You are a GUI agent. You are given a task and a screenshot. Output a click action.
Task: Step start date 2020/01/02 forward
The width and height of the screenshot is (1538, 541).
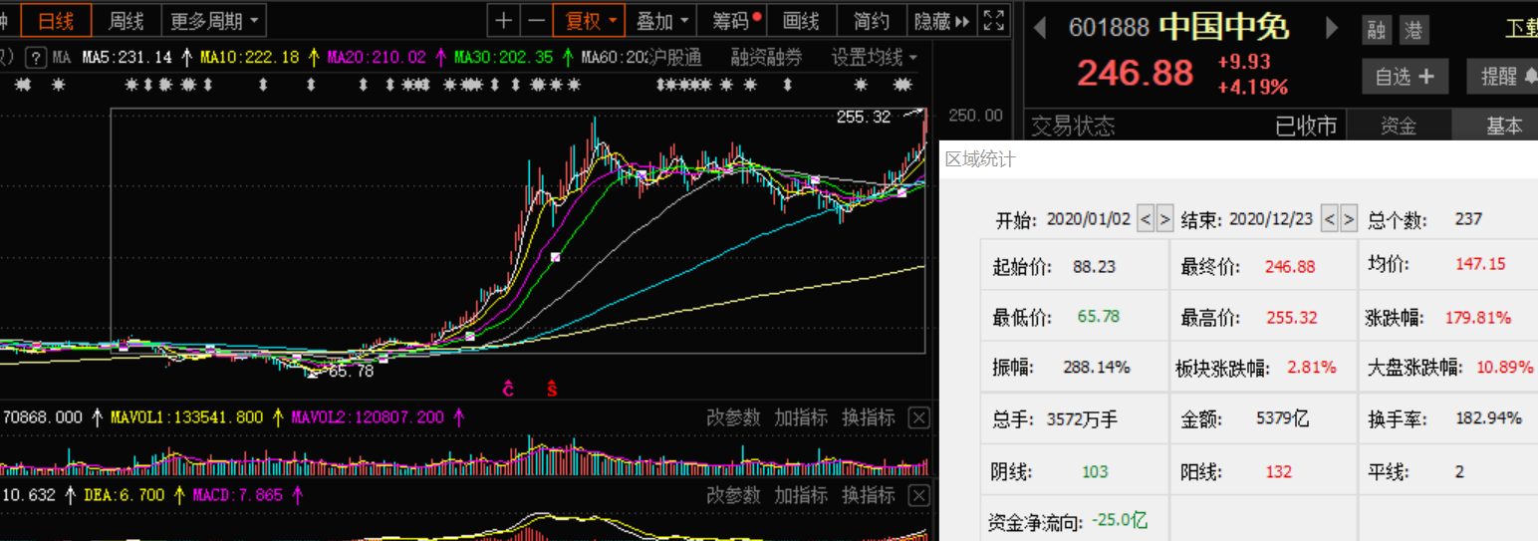1164,218
